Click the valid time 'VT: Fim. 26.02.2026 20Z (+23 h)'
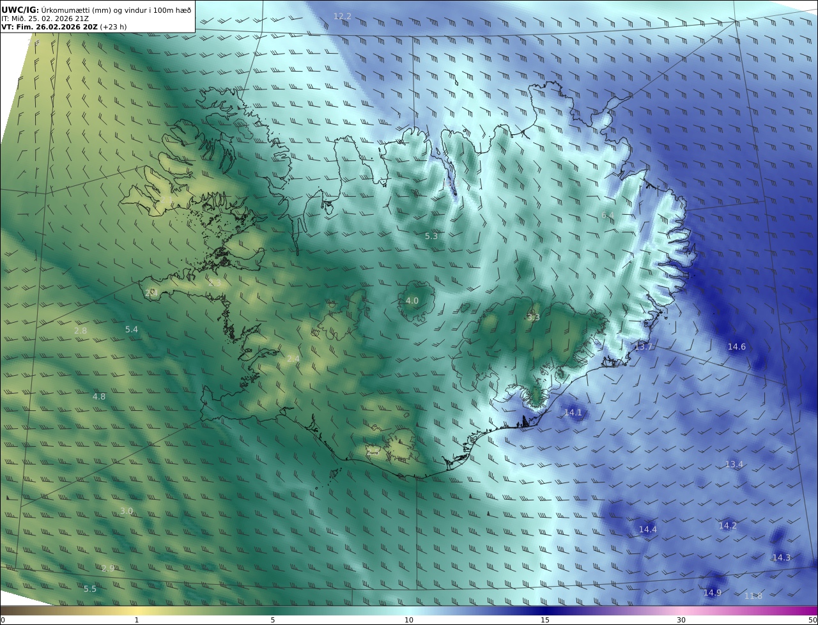This screenshot has width=818, height=625. (x=64, y=27)
